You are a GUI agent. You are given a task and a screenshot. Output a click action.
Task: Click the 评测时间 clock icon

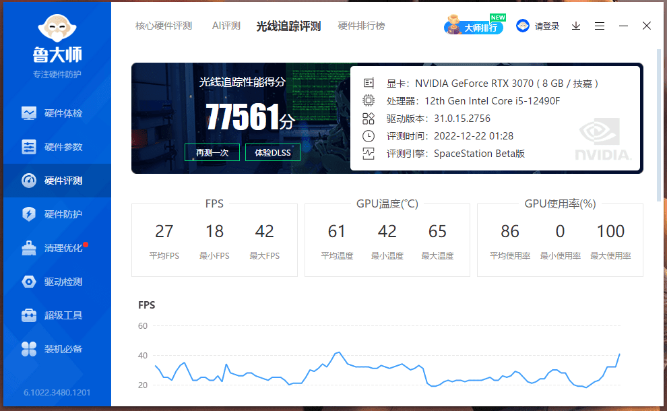point(369,135)
